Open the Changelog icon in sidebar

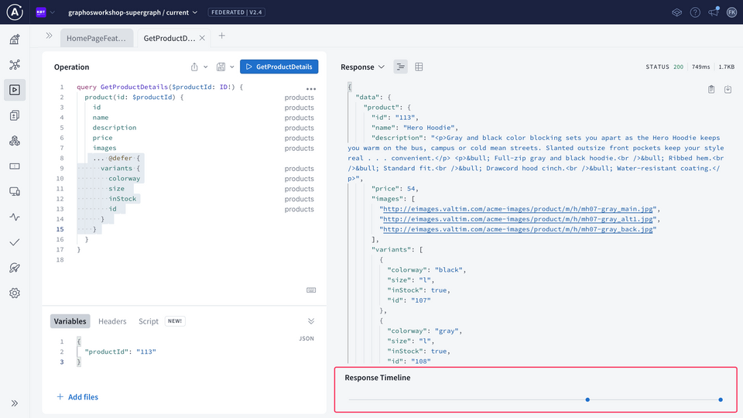pos(15,115)
